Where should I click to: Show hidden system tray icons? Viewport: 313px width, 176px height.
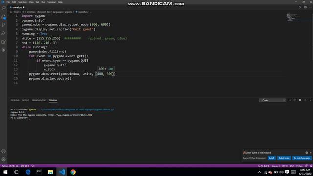(x=259, y=172)
